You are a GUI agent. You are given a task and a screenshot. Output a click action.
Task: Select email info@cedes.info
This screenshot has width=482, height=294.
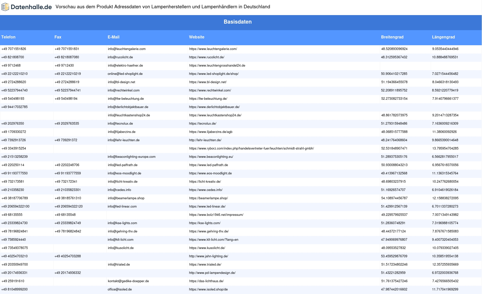click(x=119, y=190)
